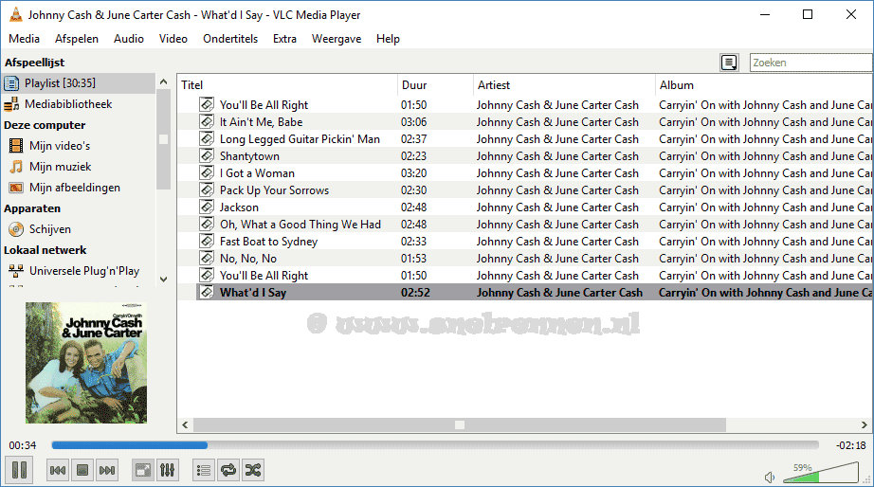Click the Mediabibliotheek icon
The image size is (874, 487).
(11, 104)
